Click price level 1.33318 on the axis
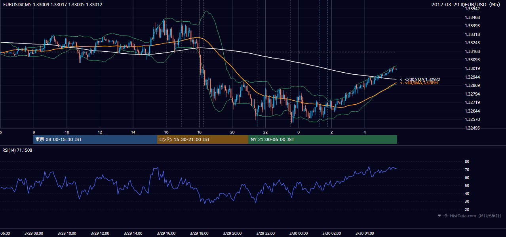The image size is (506, 237). coord(472,34)
